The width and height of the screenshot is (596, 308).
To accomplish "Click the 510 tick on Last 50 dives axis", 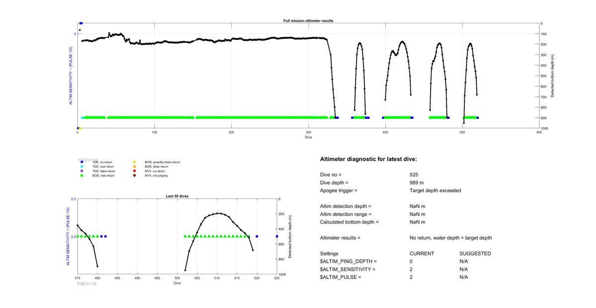I will (x=217, y=278).
